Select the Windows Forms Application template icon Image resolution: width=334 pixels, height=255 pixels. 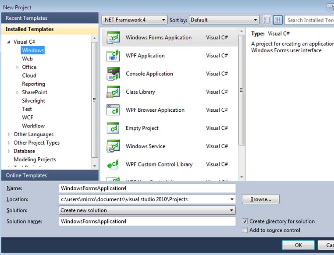pos(113,38)
